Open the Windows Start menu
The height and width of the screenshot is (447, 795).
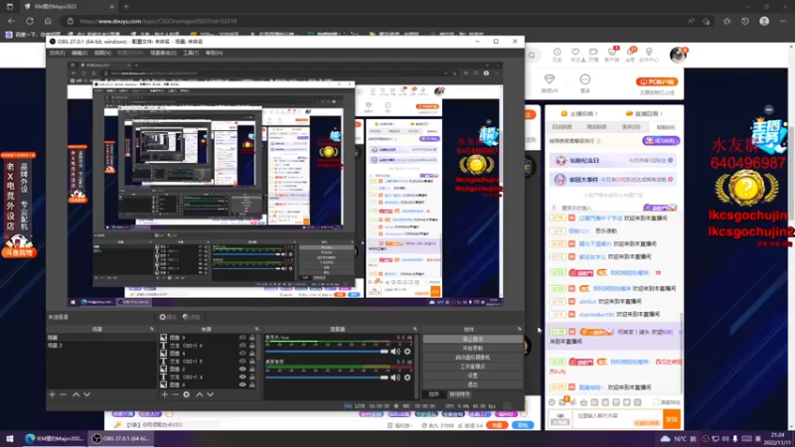[10, 438]
